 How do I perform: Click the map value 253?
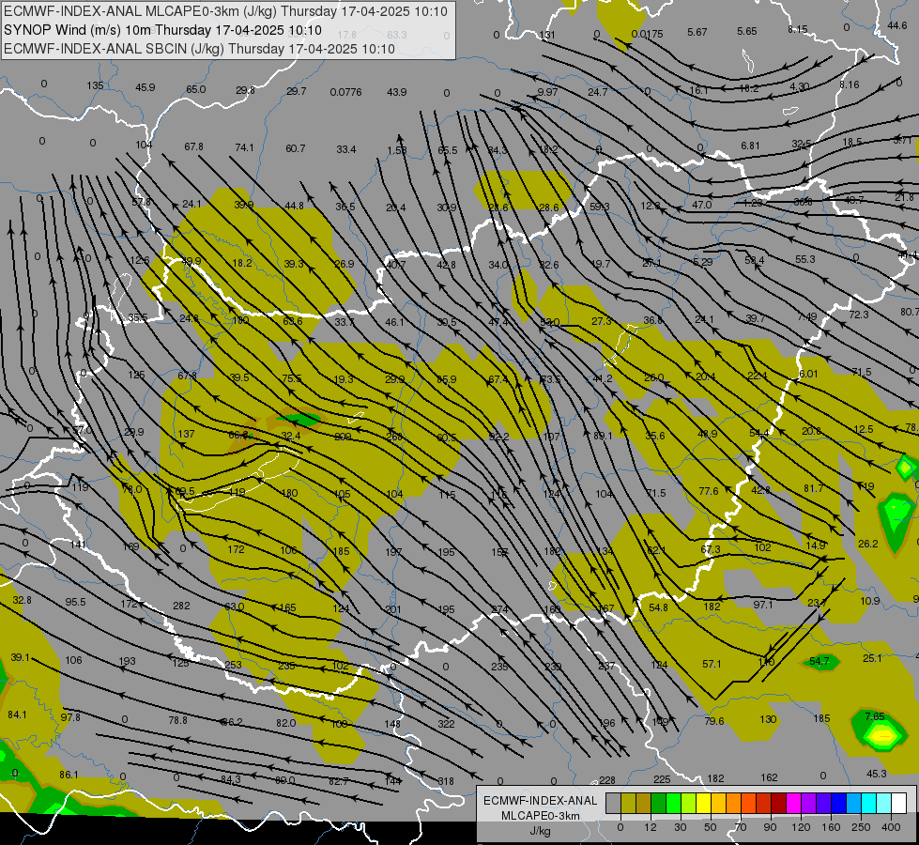(233, 665)
